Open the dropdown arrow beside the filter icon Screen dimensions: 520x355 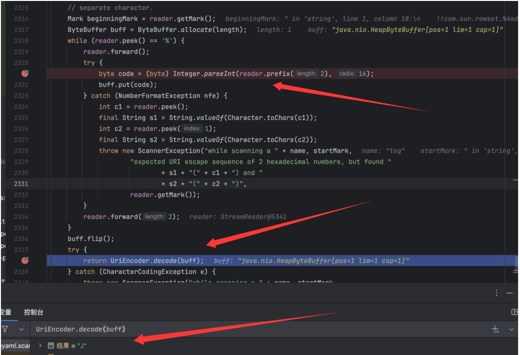pos(21,329)
